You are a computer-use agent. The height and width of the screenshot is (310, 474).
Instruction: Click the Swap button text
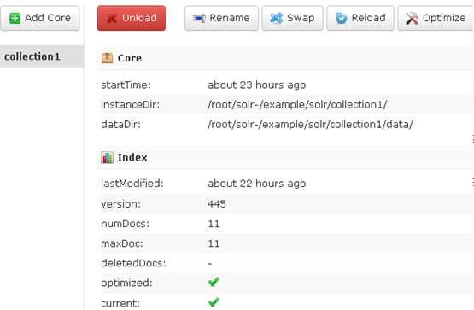301,18
